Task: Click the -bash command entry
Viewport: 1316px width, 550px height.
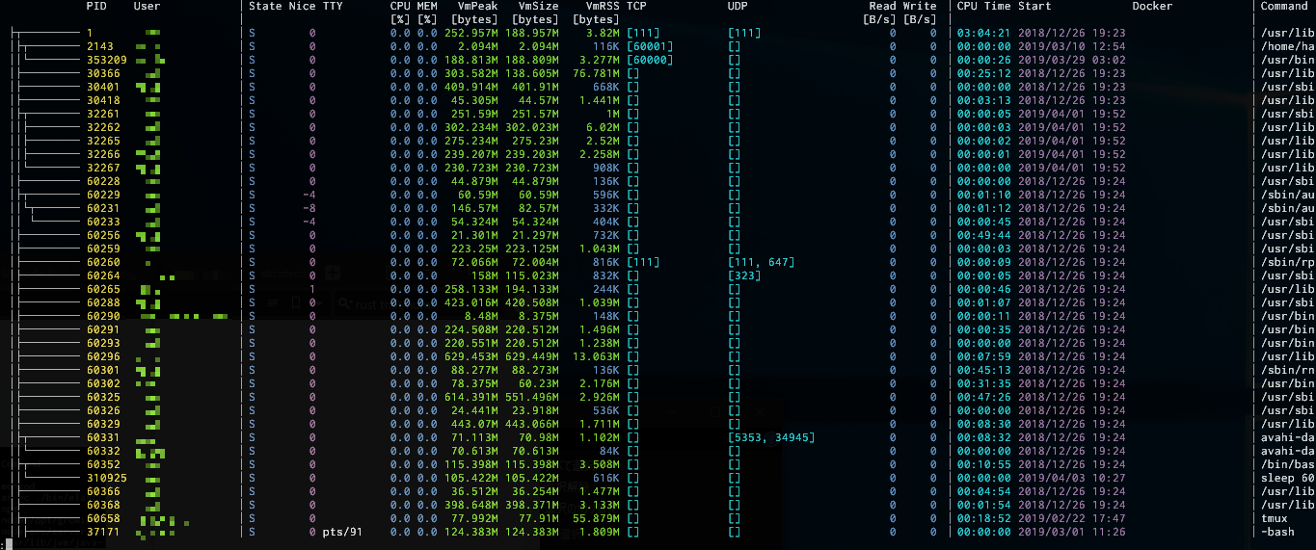Action: (x=1276, y=532)
